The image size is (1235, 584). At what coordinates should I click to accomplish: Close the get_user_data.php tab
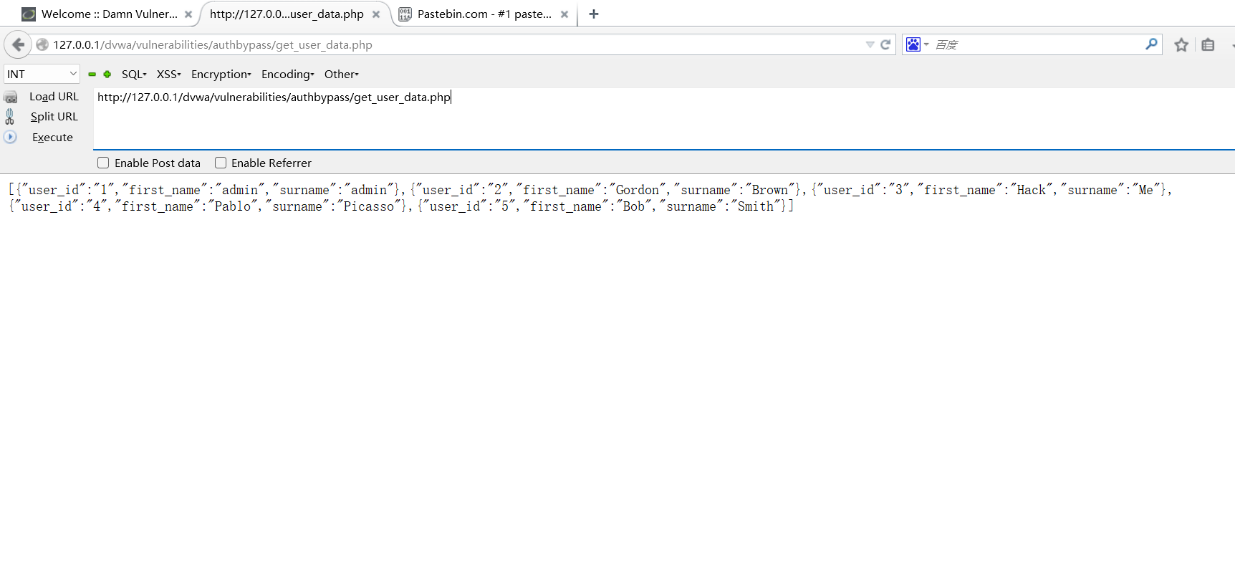click(x=376, y=14)
